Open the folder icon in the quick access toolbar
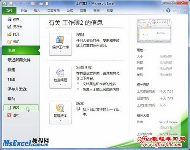The height and width of the screenshot is (150, 190). pyautogui.click(x=41, y=4)
